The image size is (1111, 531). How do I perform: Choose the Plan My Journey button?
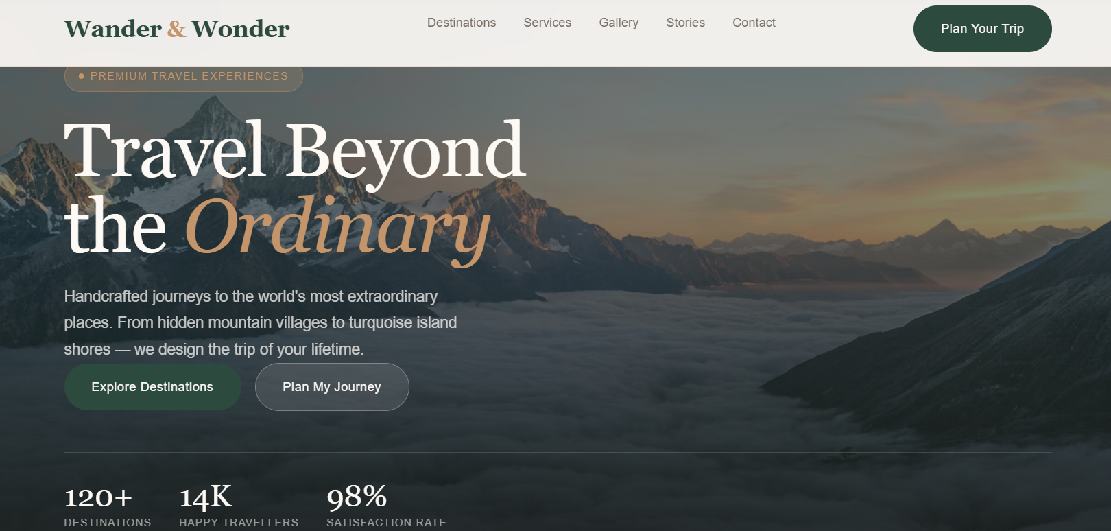coord(332,387)
